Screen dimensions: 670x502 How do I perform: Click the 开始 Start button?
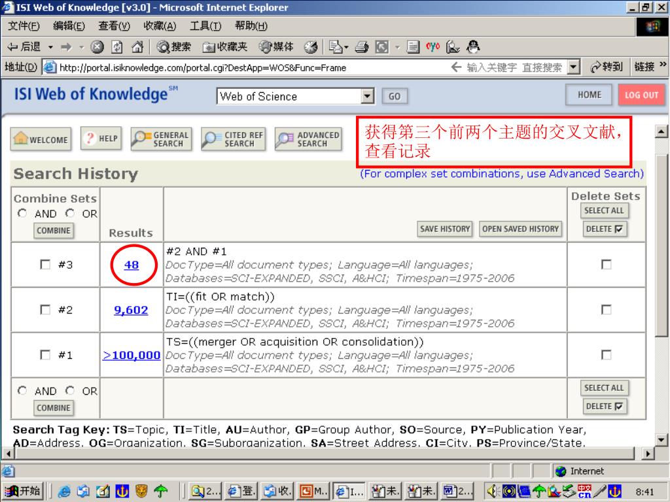(x=24, y=492)
